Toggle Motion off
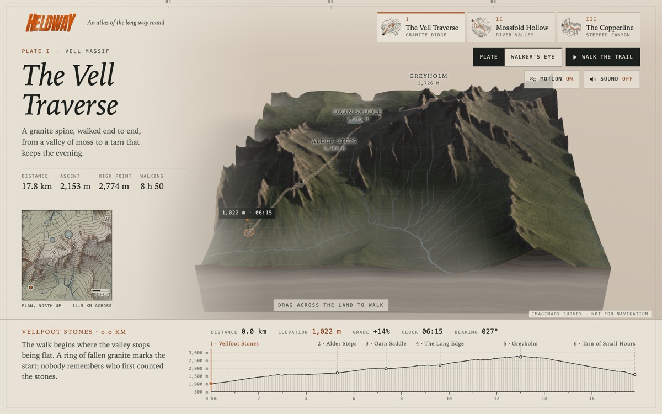 coord(552,79)
